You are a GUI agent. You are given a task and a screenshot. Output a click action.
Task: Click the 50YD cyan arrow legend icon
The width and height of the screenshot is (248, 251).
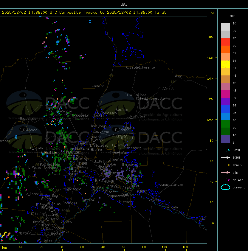225,150
